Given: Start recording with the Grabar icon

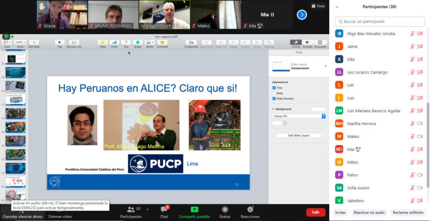Looking at the screenshot, I should [225, 209].
